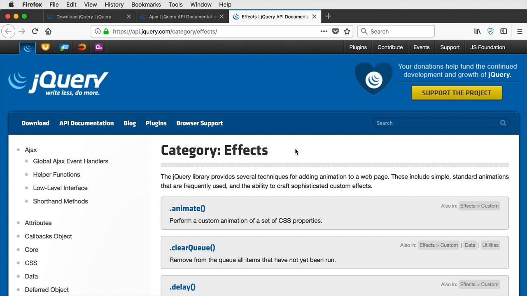Open the Support link
This screenshot has height=296, width=527.
[450, 47]
